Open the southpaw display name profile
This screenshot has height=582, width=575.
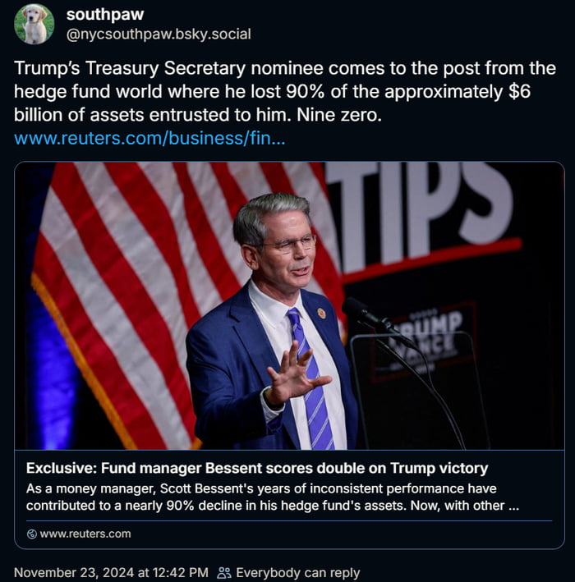[x=104, y=15]
